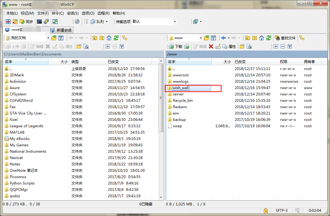Open the wish_wall folder
Viewport: 330px width, 216px height.
[x=182, y=88]
